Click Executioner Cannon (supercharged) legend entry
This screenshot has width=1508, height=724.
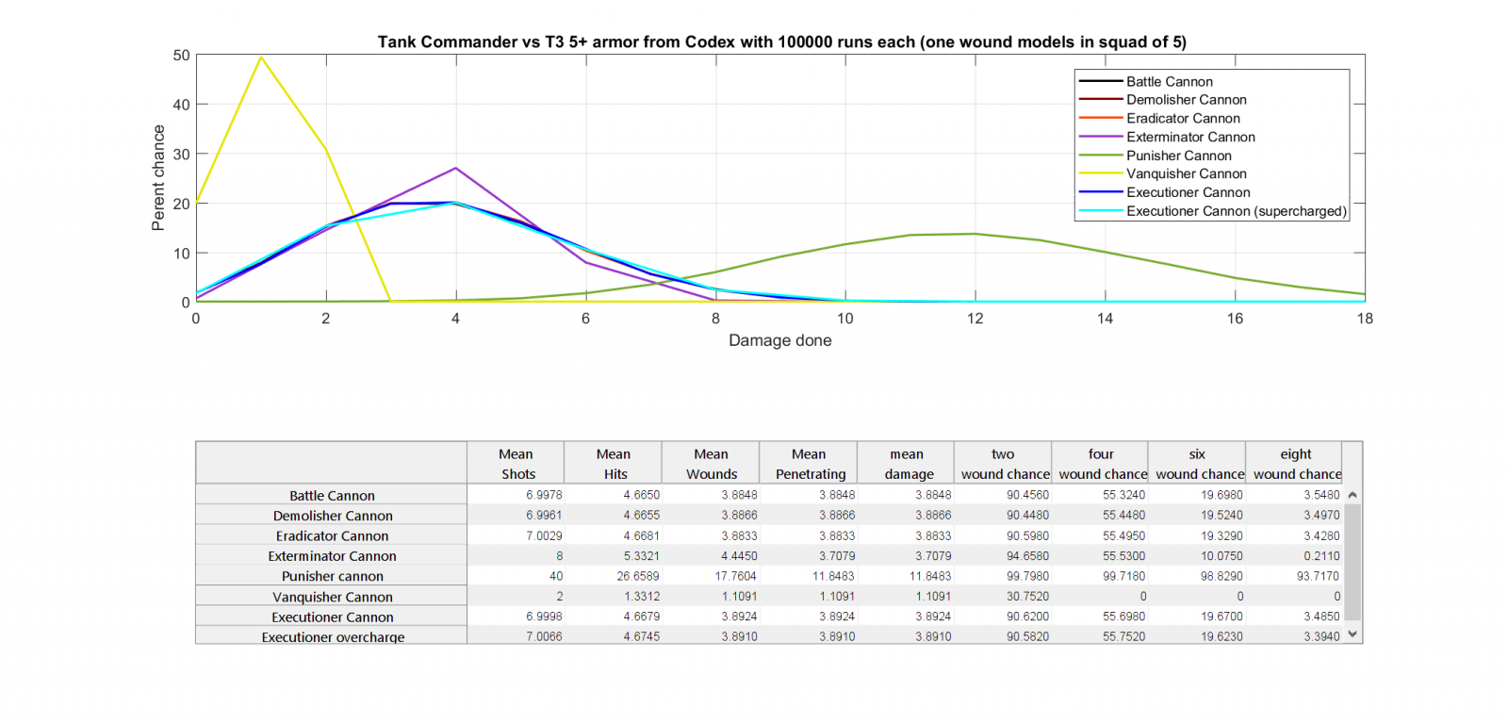[1236, 211]
